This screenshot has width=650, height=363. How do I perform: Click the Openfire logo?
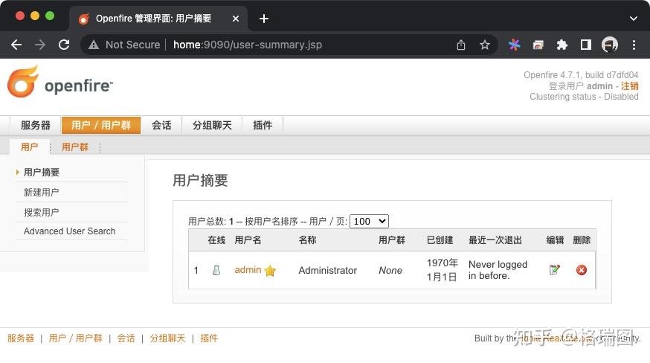click(x=60, y=83)
